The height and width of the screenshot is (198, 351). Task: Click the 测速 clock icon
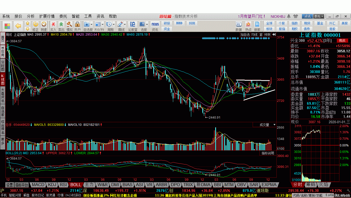pyautogui.click(x=44, y=24)
